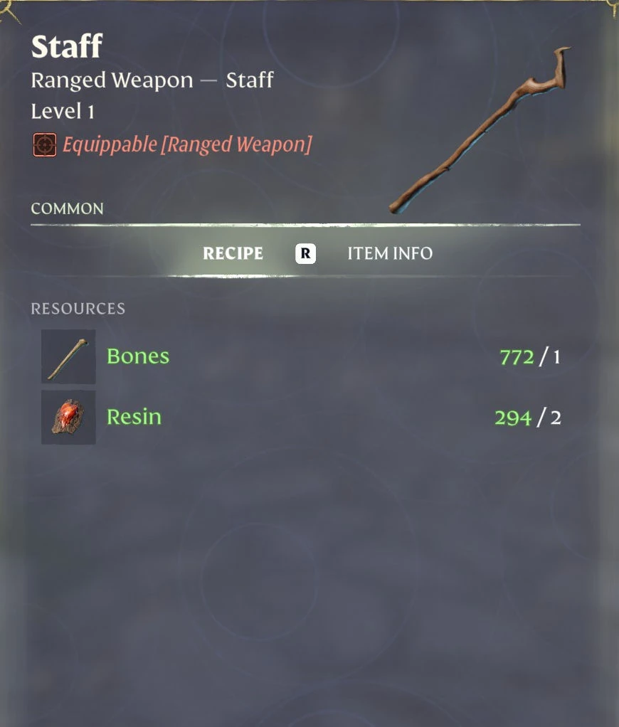This screenshot has height=727, width=619.
Task: Click the Common rarity label
Action: click(67, 208)
